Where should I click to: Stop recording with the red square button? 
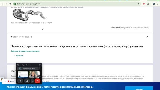click(x=9, y=81)
